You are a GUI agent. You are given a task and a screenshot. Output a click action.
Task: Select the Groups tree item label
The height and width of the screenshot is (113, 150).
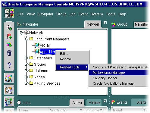(x=40, y=64)
